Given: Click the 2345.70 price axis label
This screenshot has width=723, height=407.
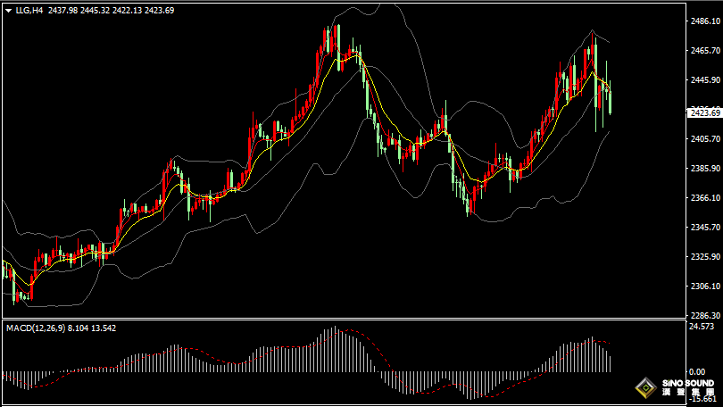Looking at the screenshot, I should pyautogui.click(x=704, y=228).
